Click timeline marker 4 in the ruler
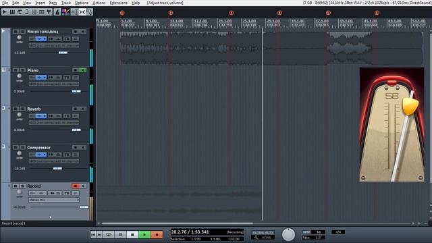 click(279, 13)
